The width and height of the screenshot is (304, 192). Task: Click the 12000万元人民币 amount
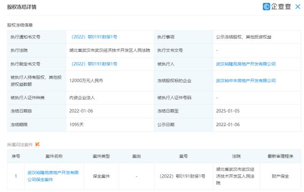pos(86,81)
